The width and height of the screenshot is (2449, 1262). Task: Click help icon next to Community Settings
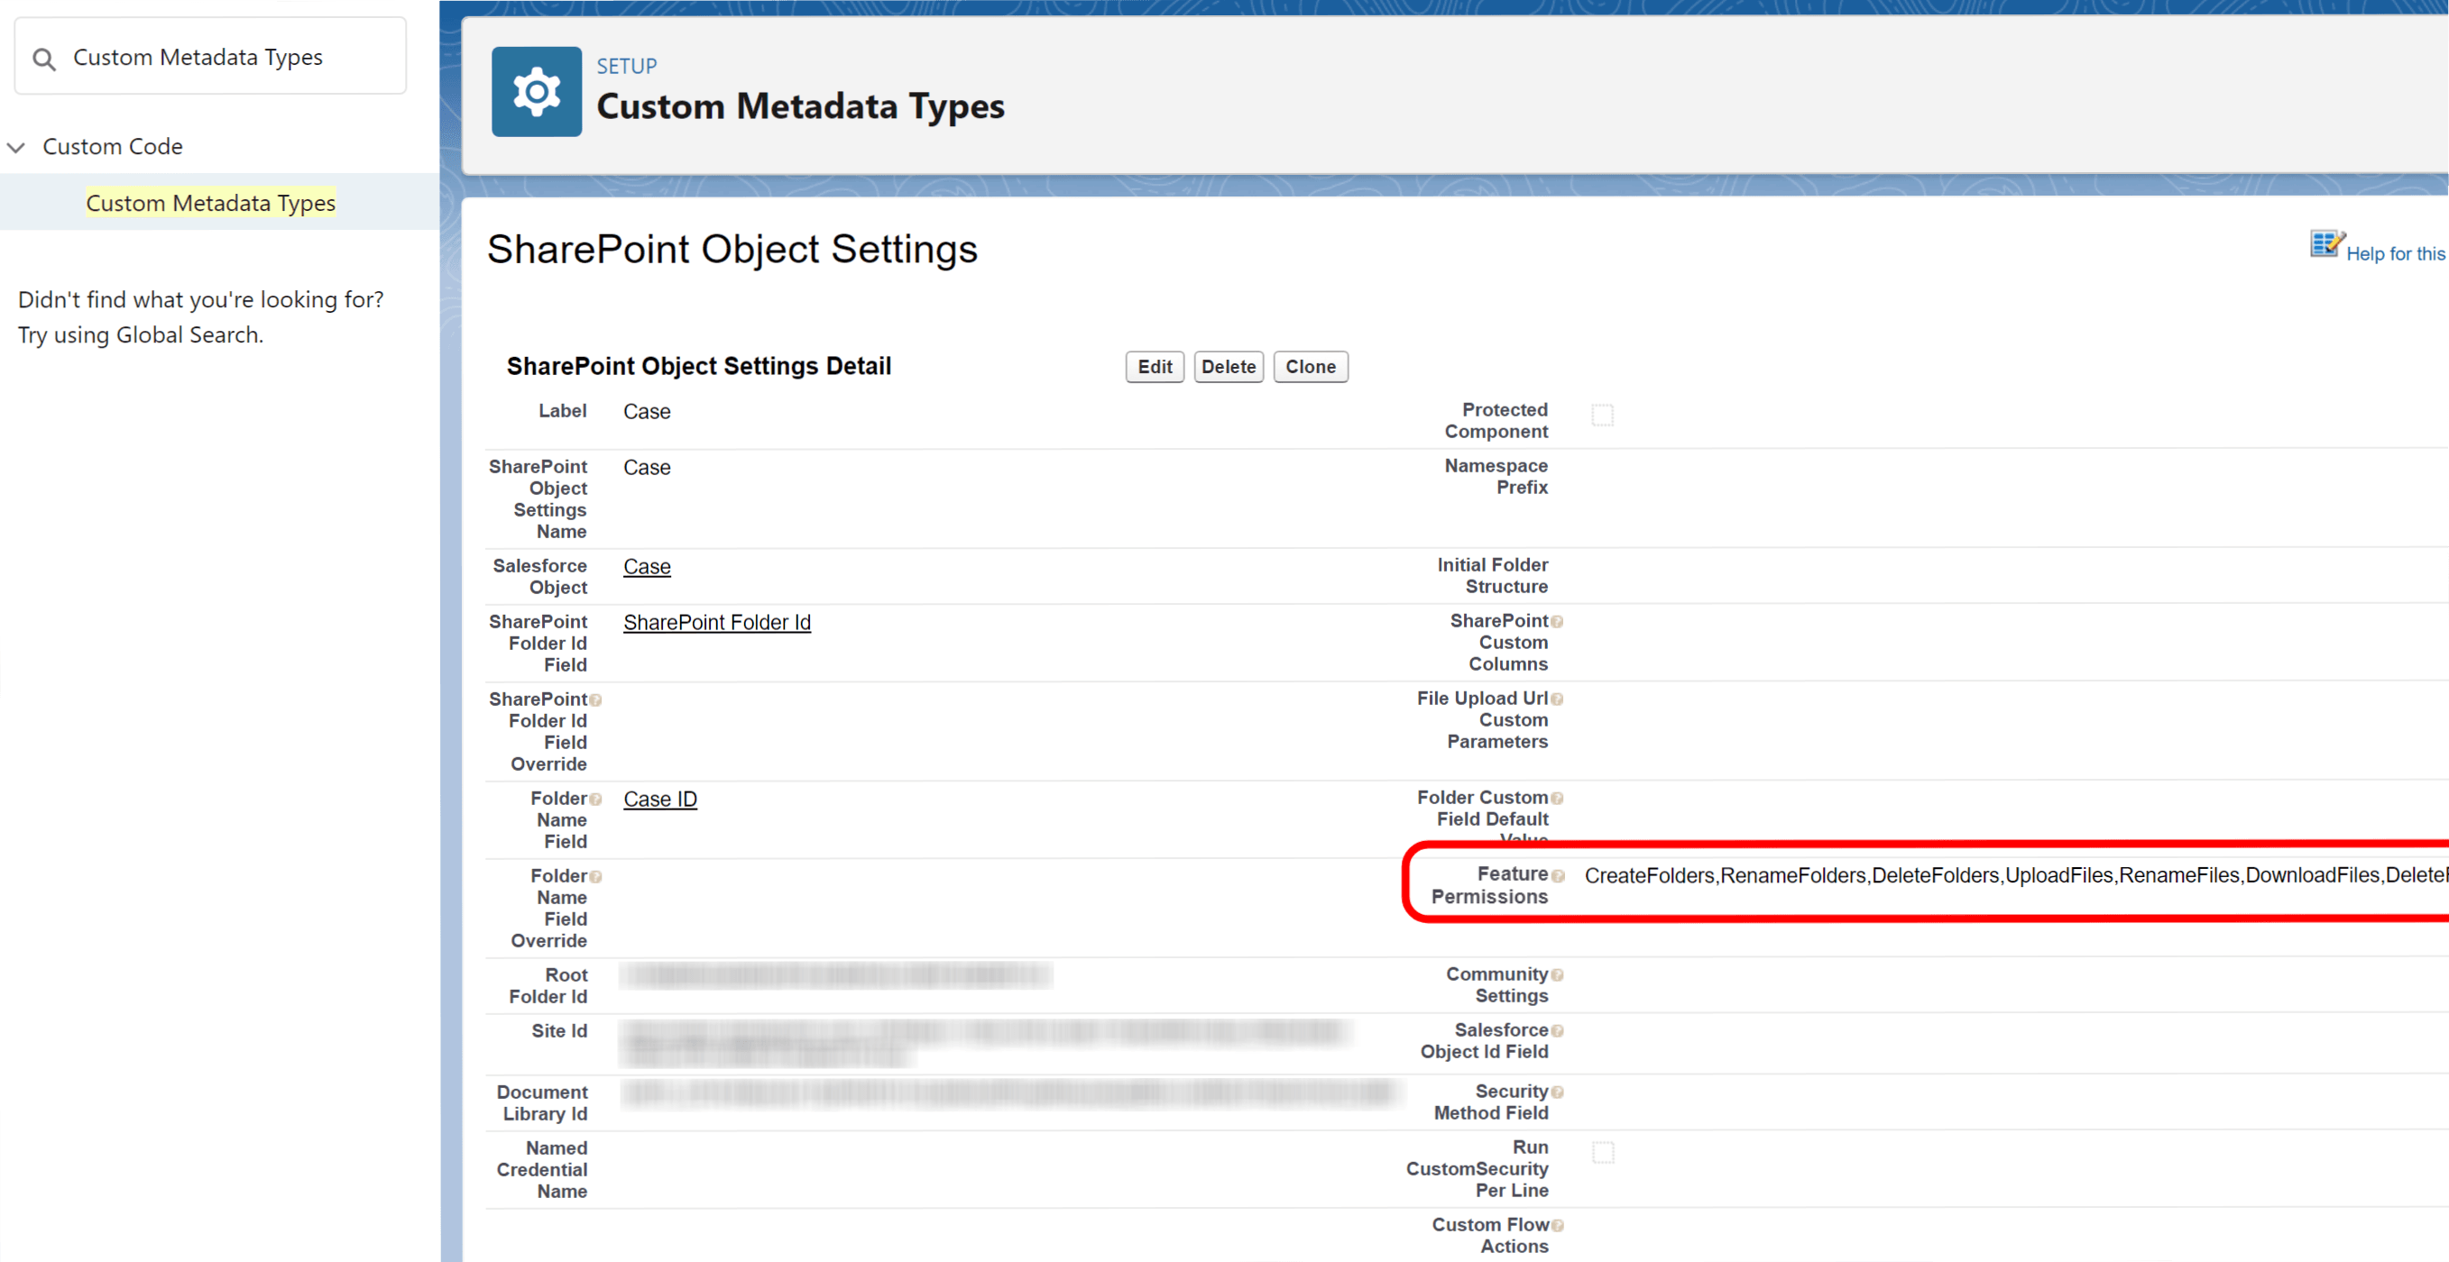pyautogui.click(x=1557, y=975)
